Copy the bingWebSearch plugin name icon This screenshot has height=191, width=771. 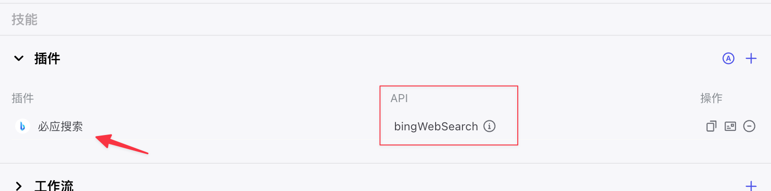(711, 126)
